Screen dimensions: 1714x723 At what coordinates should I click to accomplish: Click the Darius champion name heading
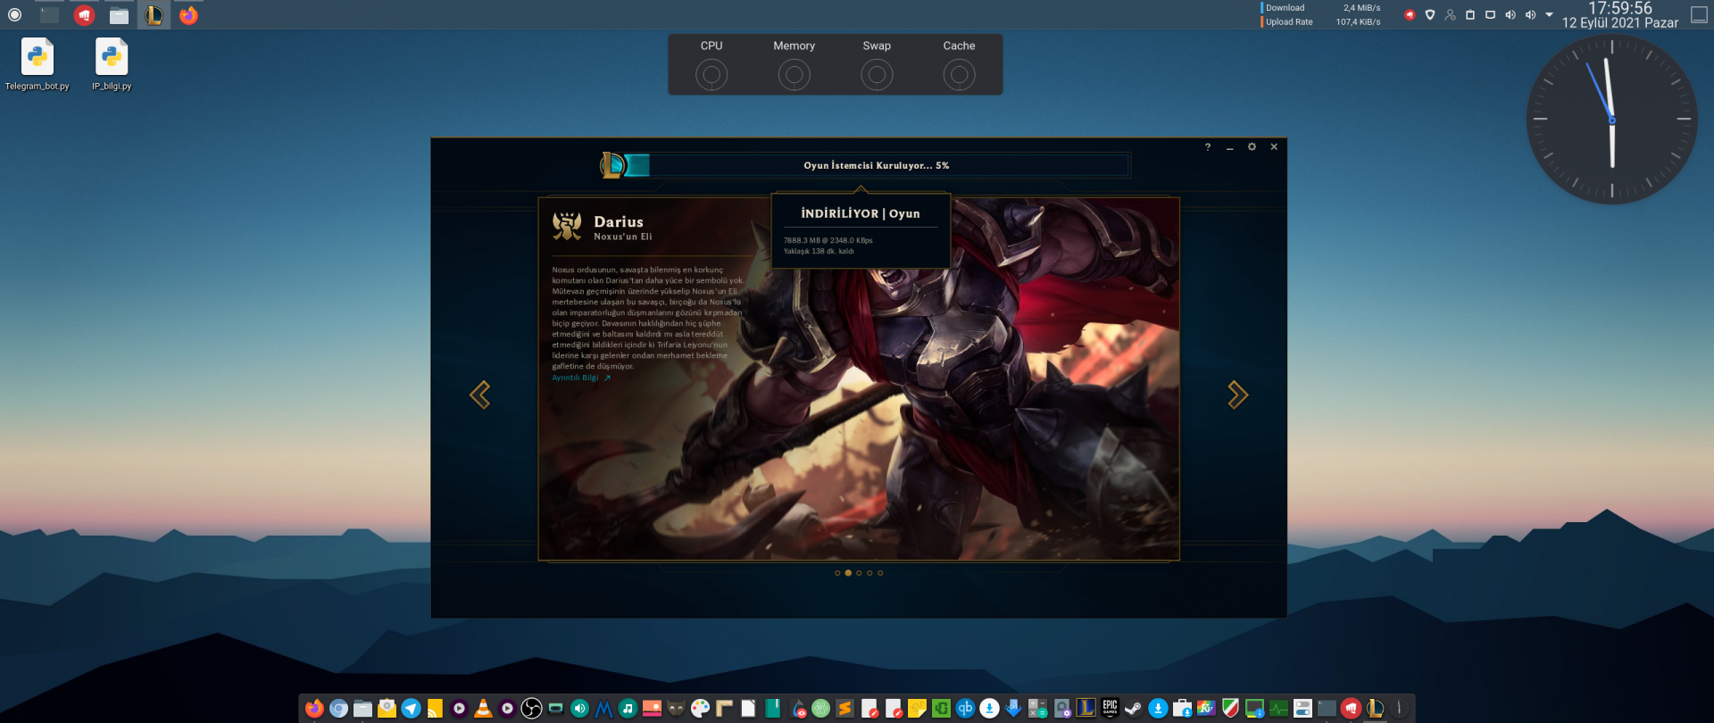tap(619, 221)
